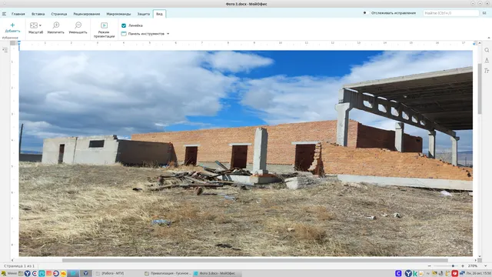Click the left indent marker on ruler

click(x=19, y=45)
